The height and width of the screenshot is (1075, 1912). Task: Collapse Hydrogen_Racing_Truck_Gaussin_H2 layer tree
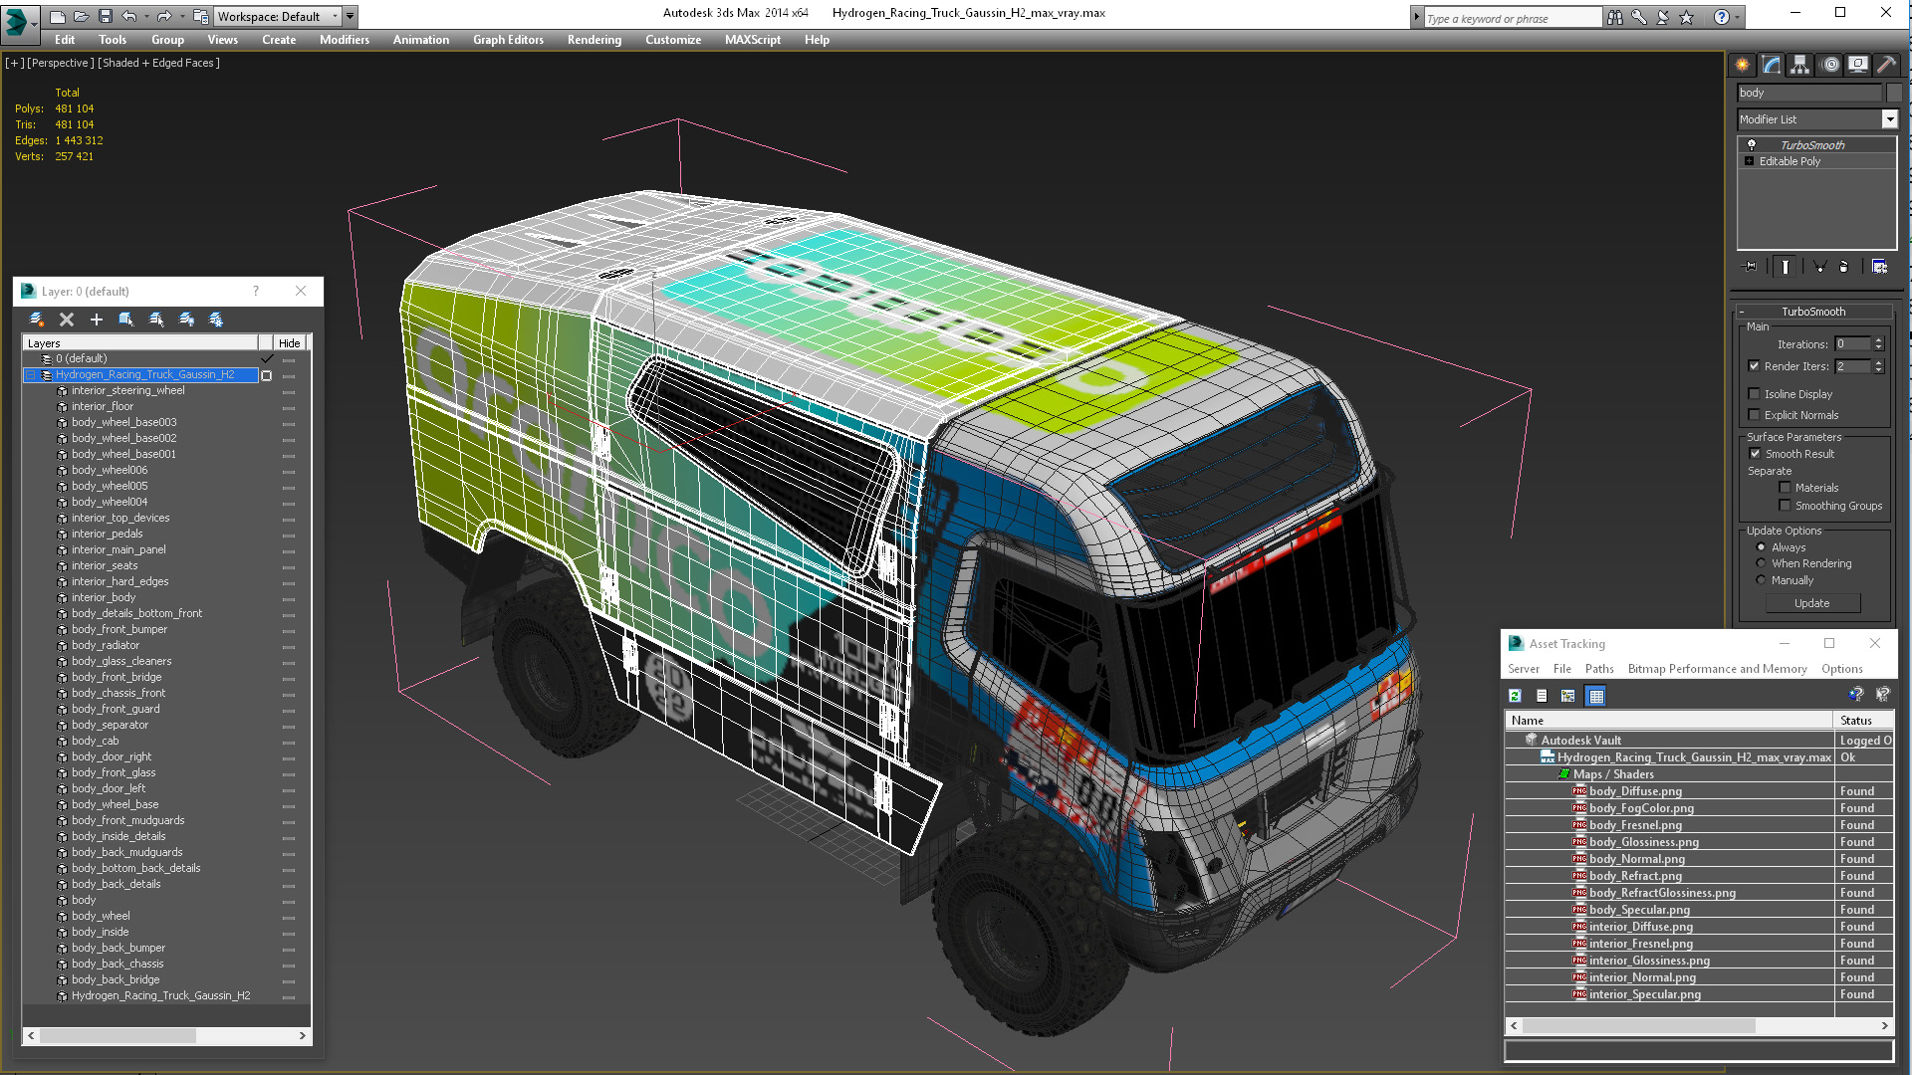(x=31, y=375)
